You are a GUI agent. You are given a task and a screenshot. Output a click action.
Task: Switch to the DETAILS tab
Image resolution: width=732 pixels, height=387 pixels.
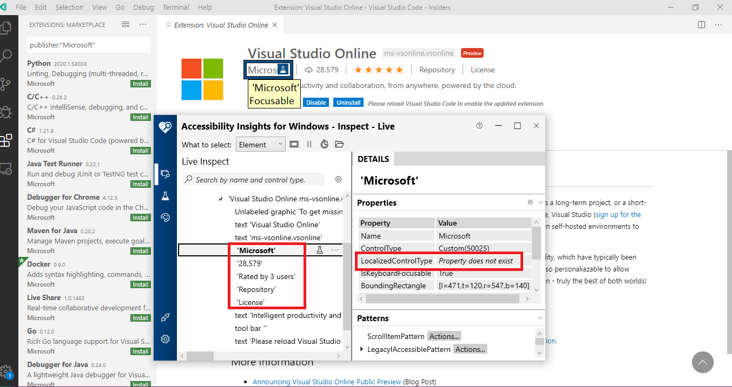click(372, 158)
